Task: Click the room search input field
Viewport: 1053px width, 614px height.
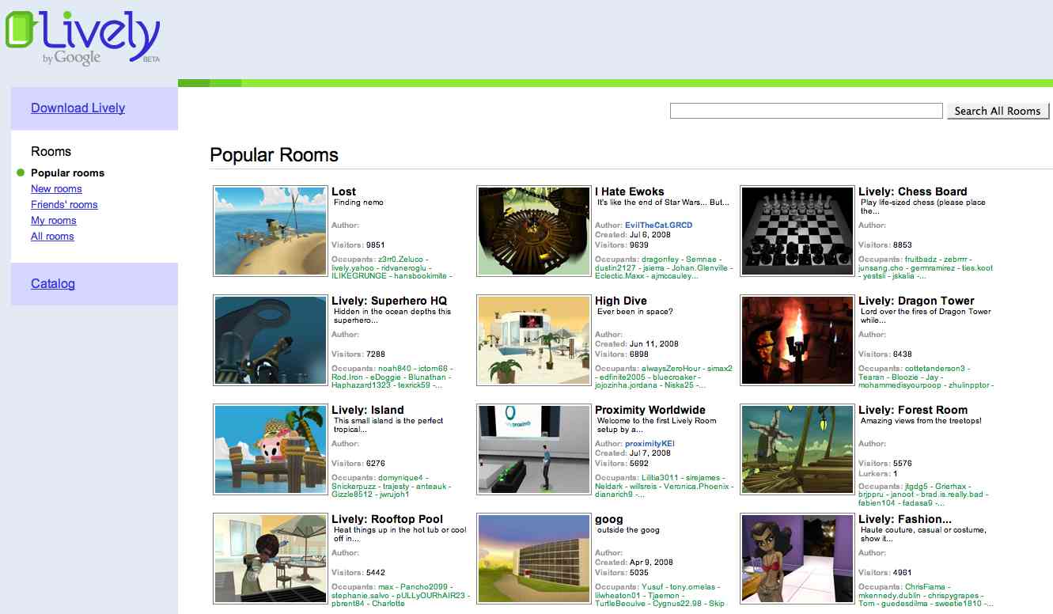Action: tap(806, 111)
